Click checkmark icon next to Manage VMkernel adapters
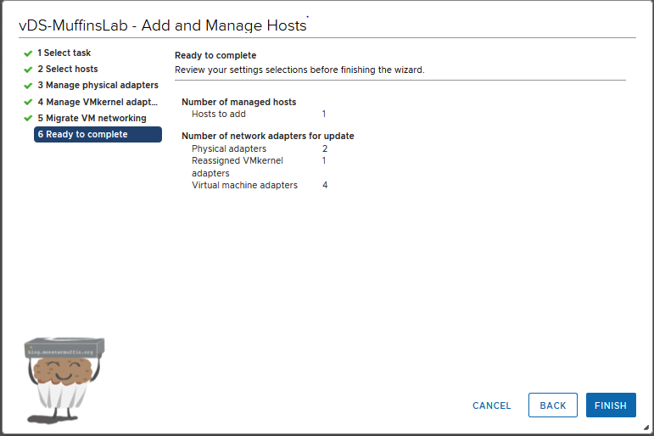Screen dimensions: 654x436 [x=28, y=102]
